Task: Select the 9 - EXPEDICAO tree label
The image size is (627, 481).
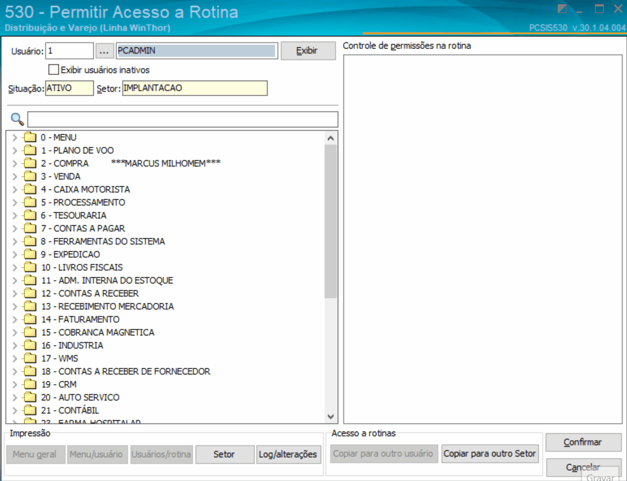Action: pyautogui.click(x=70, y=255)
